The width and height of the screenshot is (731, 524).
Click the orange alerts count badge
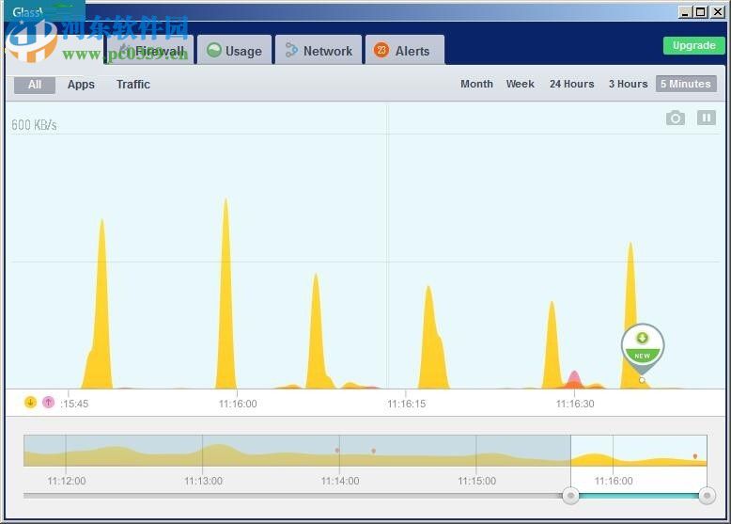381,51
